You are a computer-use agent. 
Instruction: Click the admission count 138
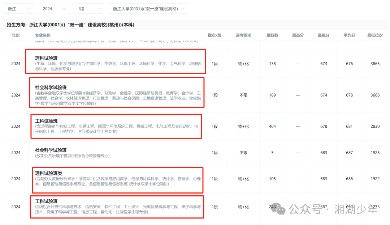pyautogui.click(x=272, y=64)
